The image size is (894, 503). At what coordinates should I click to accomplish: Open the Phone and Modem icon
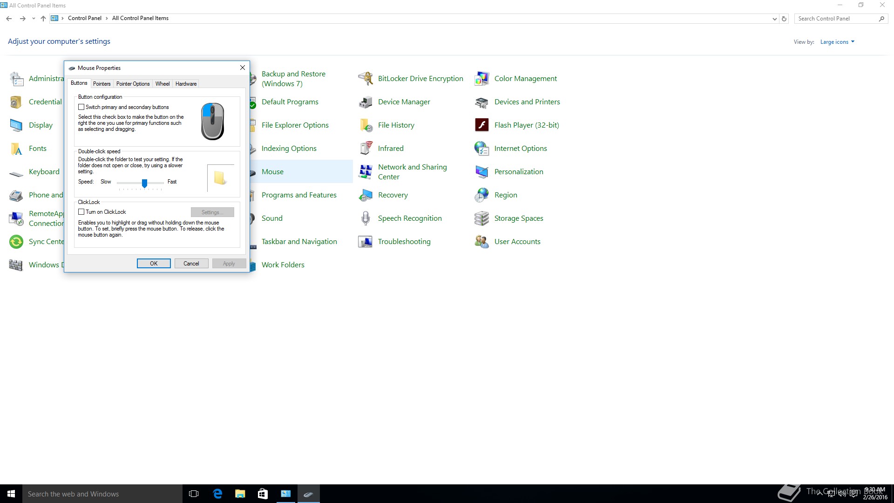tap(16, 195)
